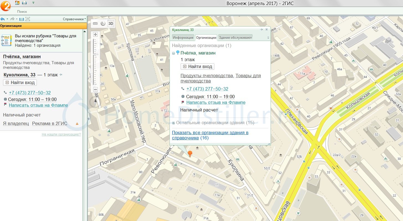
Task: Go back with the blue back arrow
Action: (x=2, y=19)
